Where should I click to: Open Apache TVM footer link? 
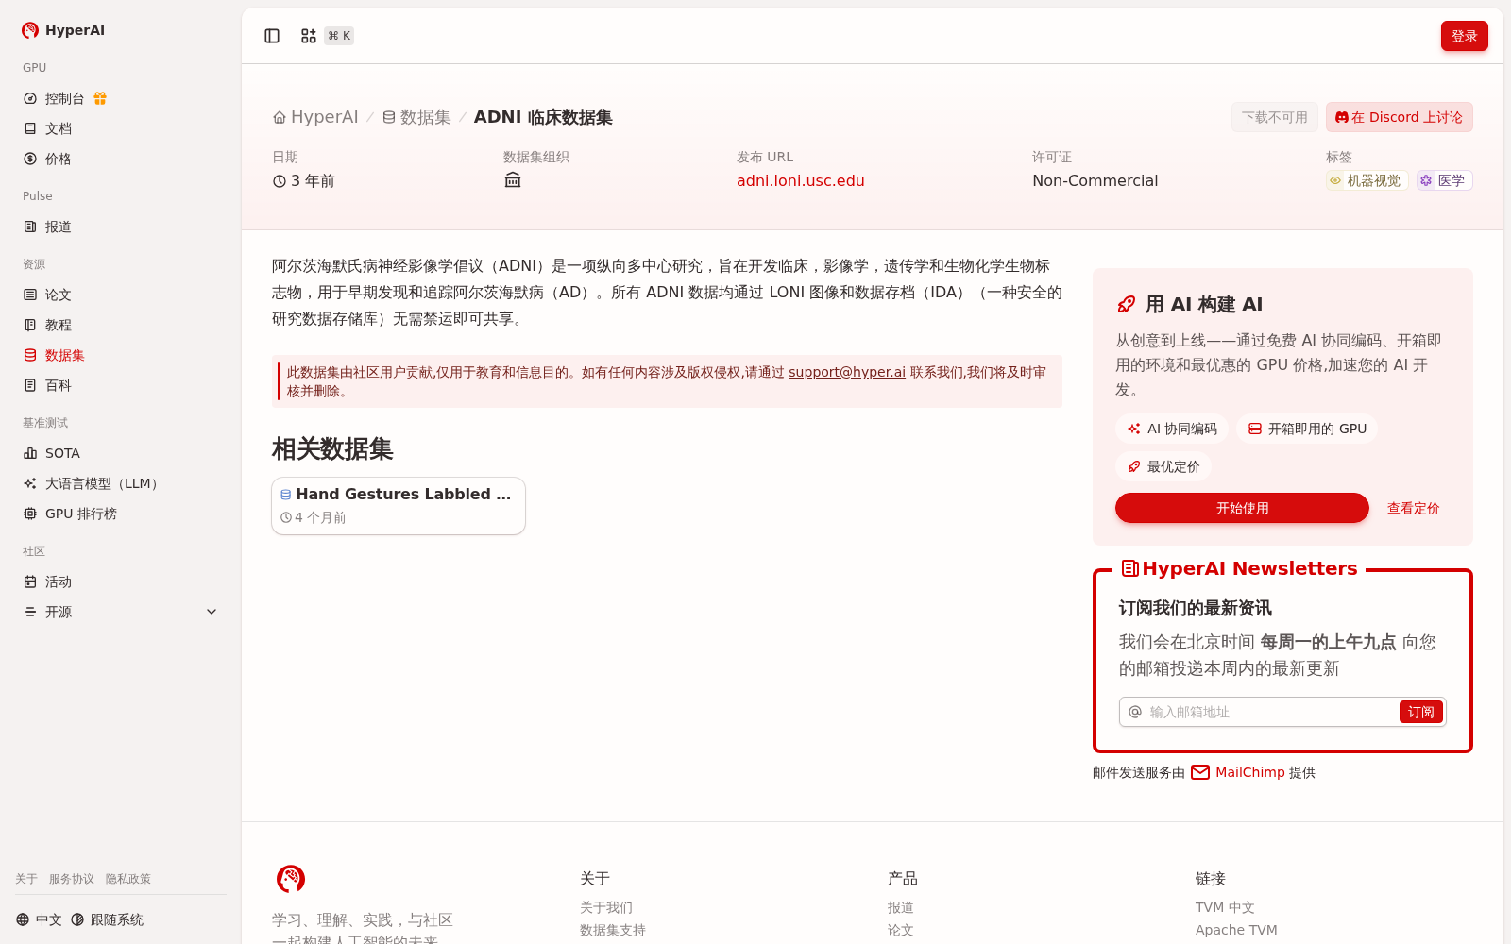(x=1236, y=930)
